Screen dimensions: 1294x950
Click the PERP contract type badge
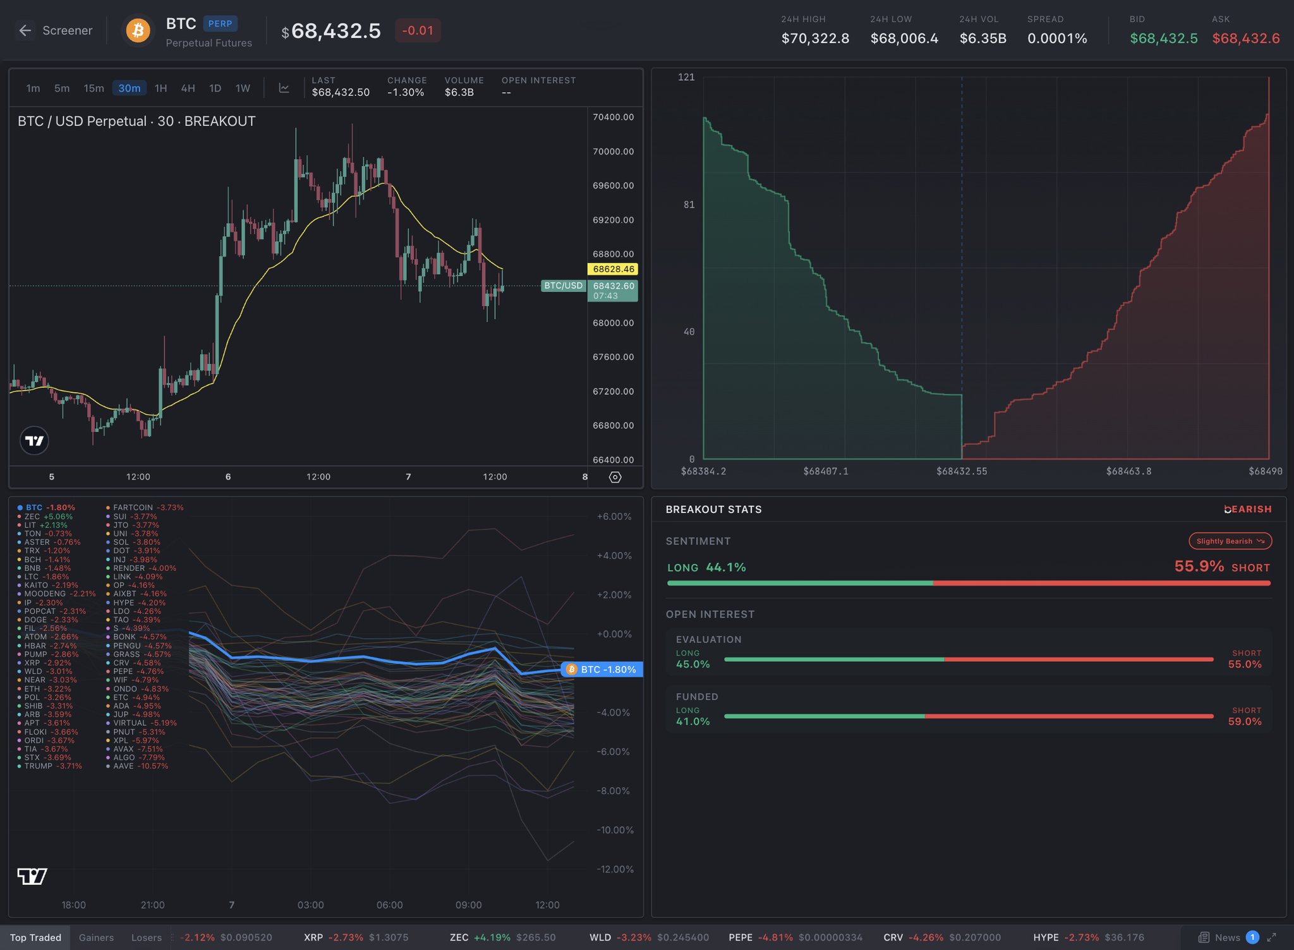220,23
